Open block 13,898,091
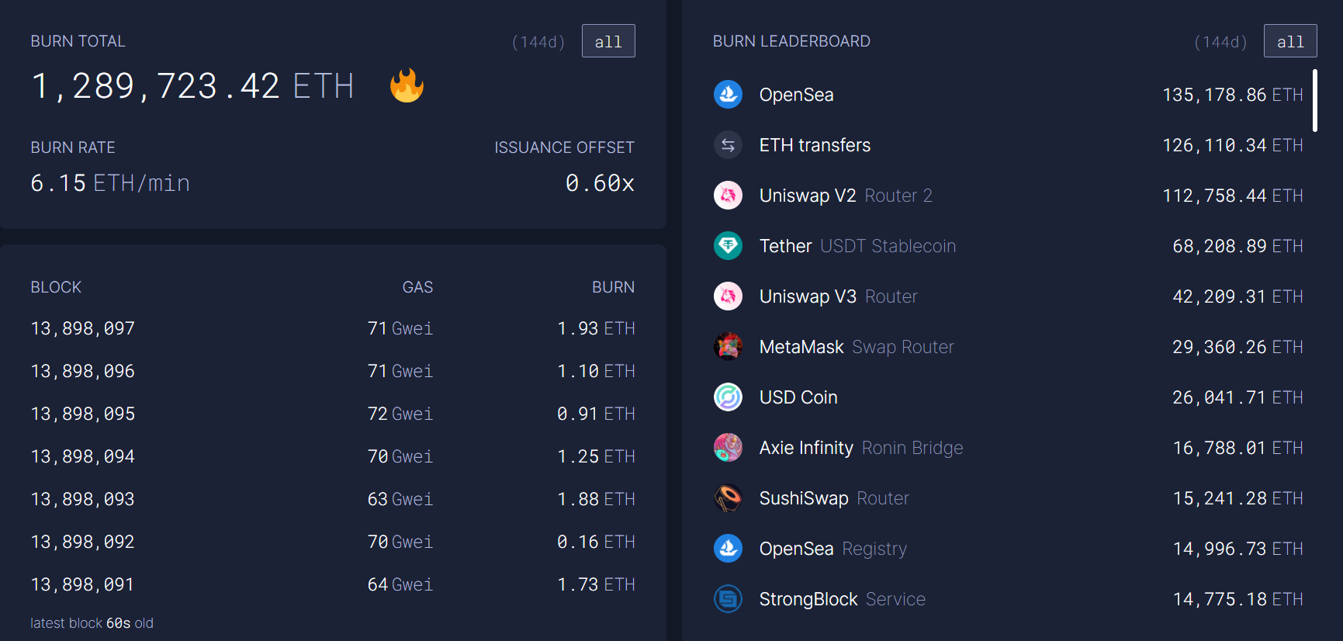Image resolution: width=1343 pixels, height=641 pixels. [83, 585]
